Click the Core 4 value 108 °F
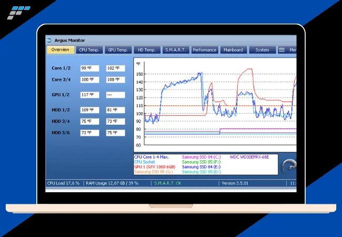This screenshot has width=342, height=237. 116,80
